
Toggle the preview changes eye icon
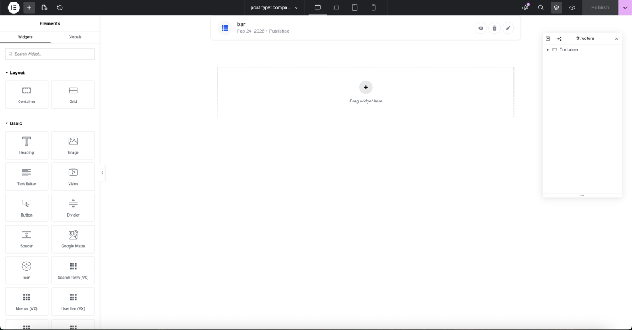(x=572, y=7)
